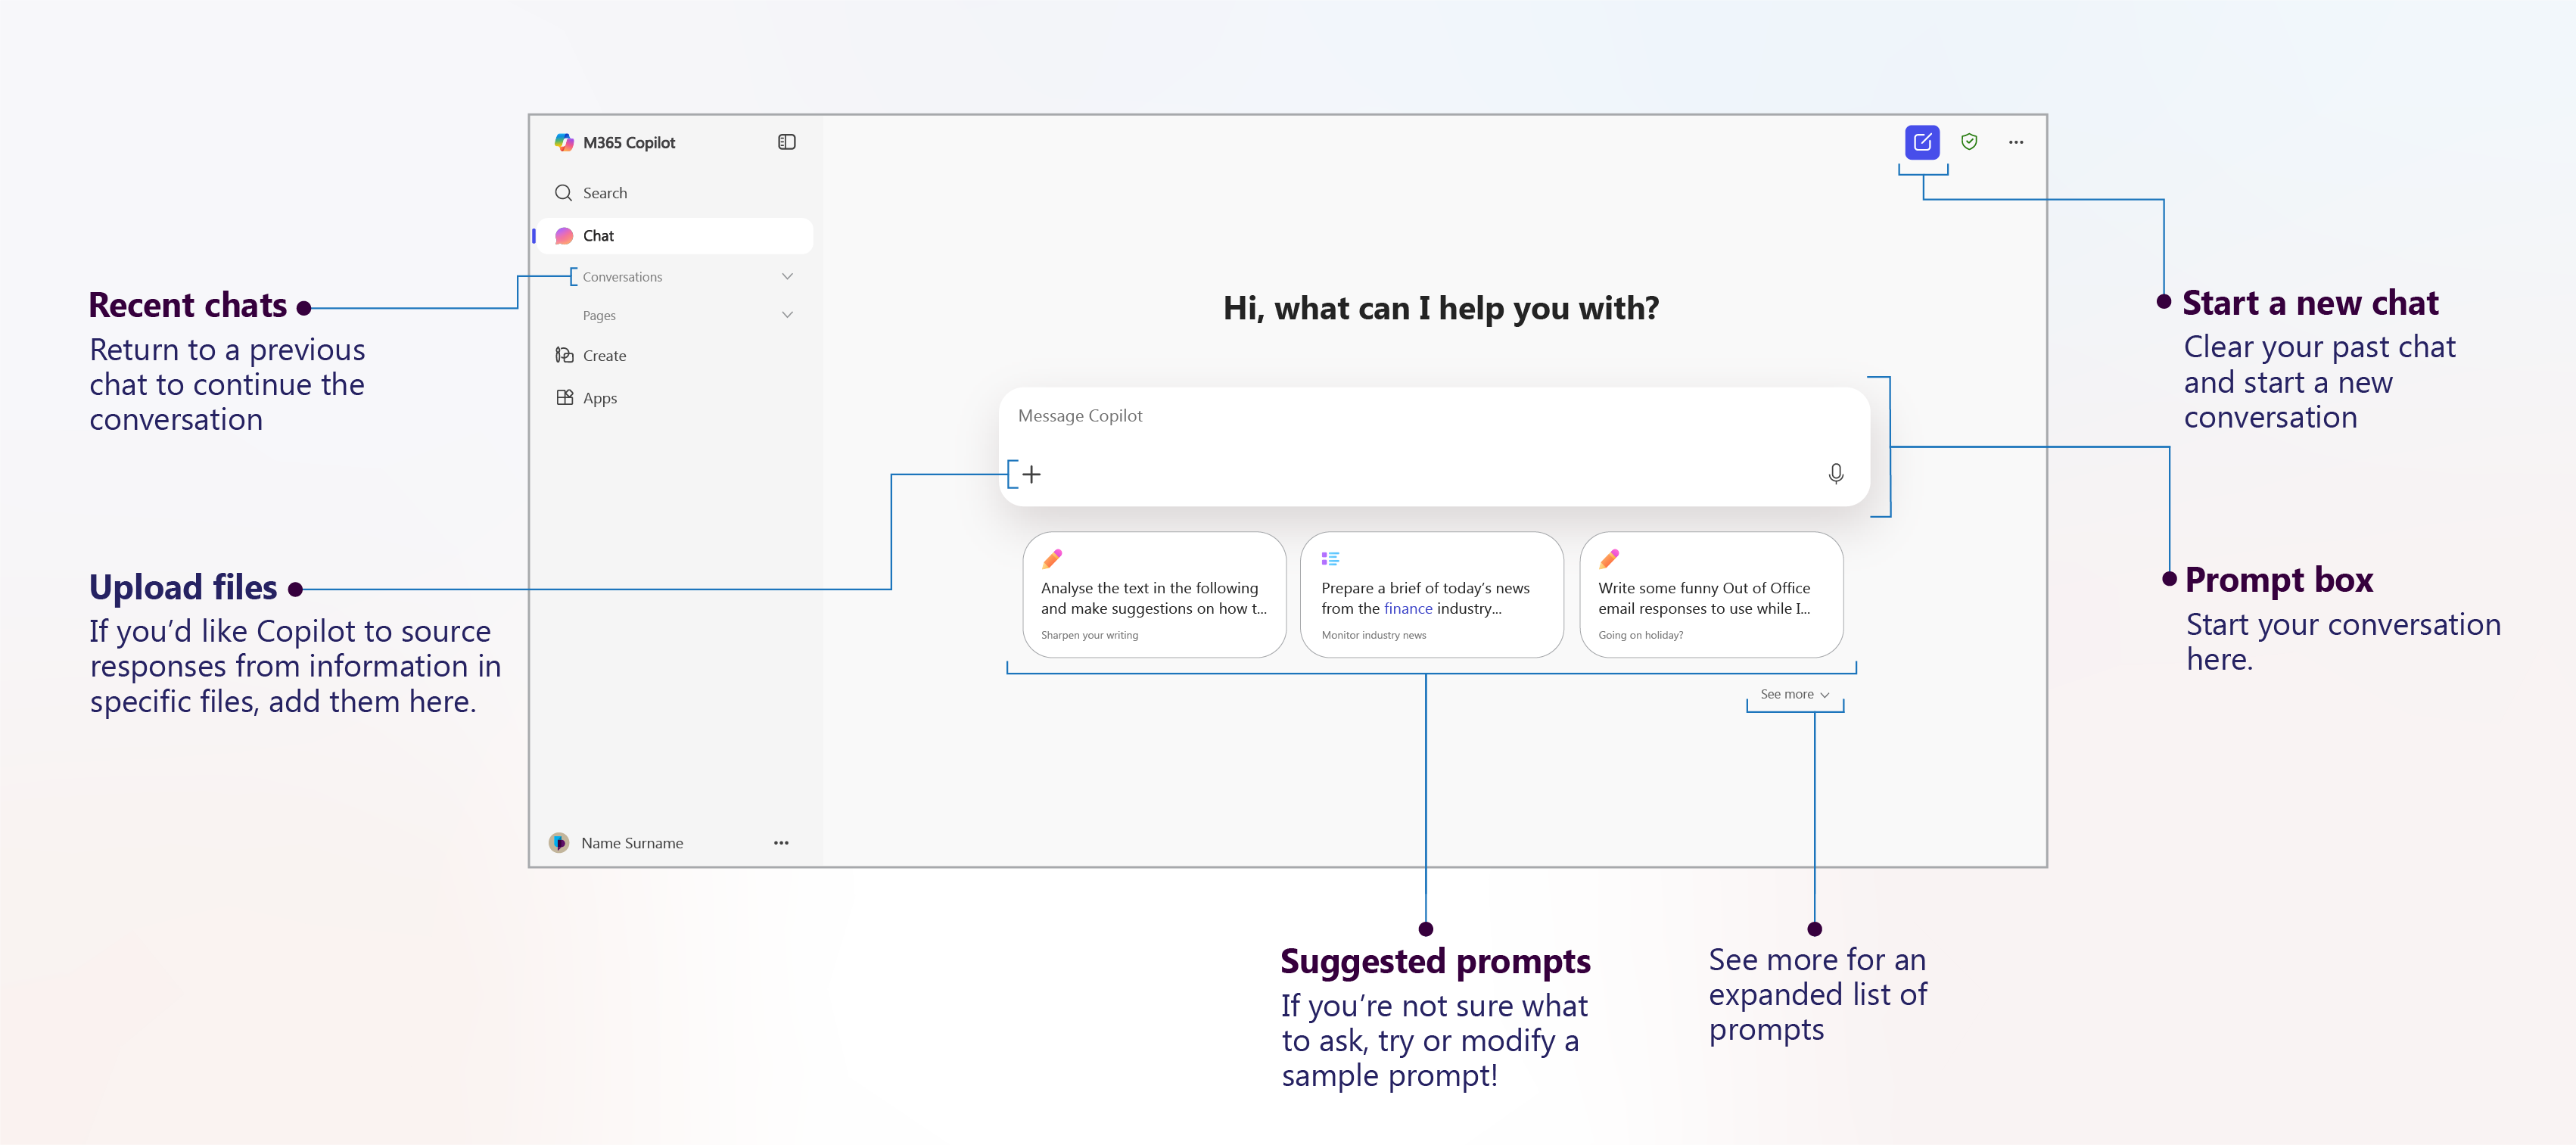This screenshot has width=2576, height=1145.
Task: Collapse the sidebar using the panel icon
Action: [786, 141]
